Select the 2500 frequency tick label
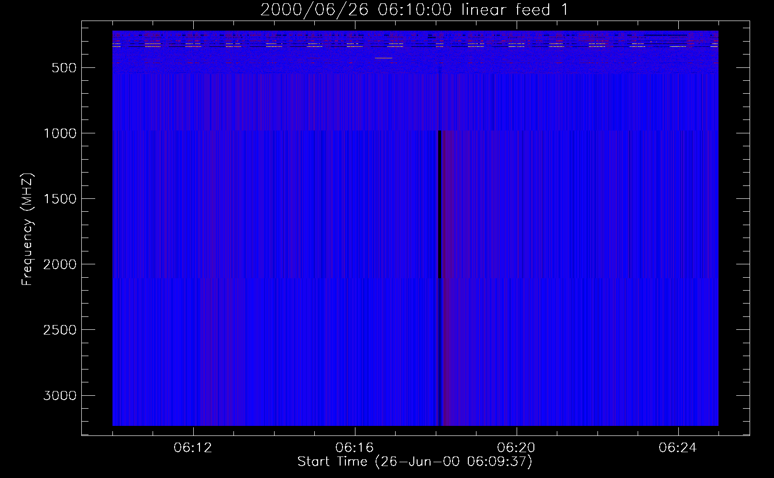The width and height of the screenshot is (774, 478). (x=60, y=330)
